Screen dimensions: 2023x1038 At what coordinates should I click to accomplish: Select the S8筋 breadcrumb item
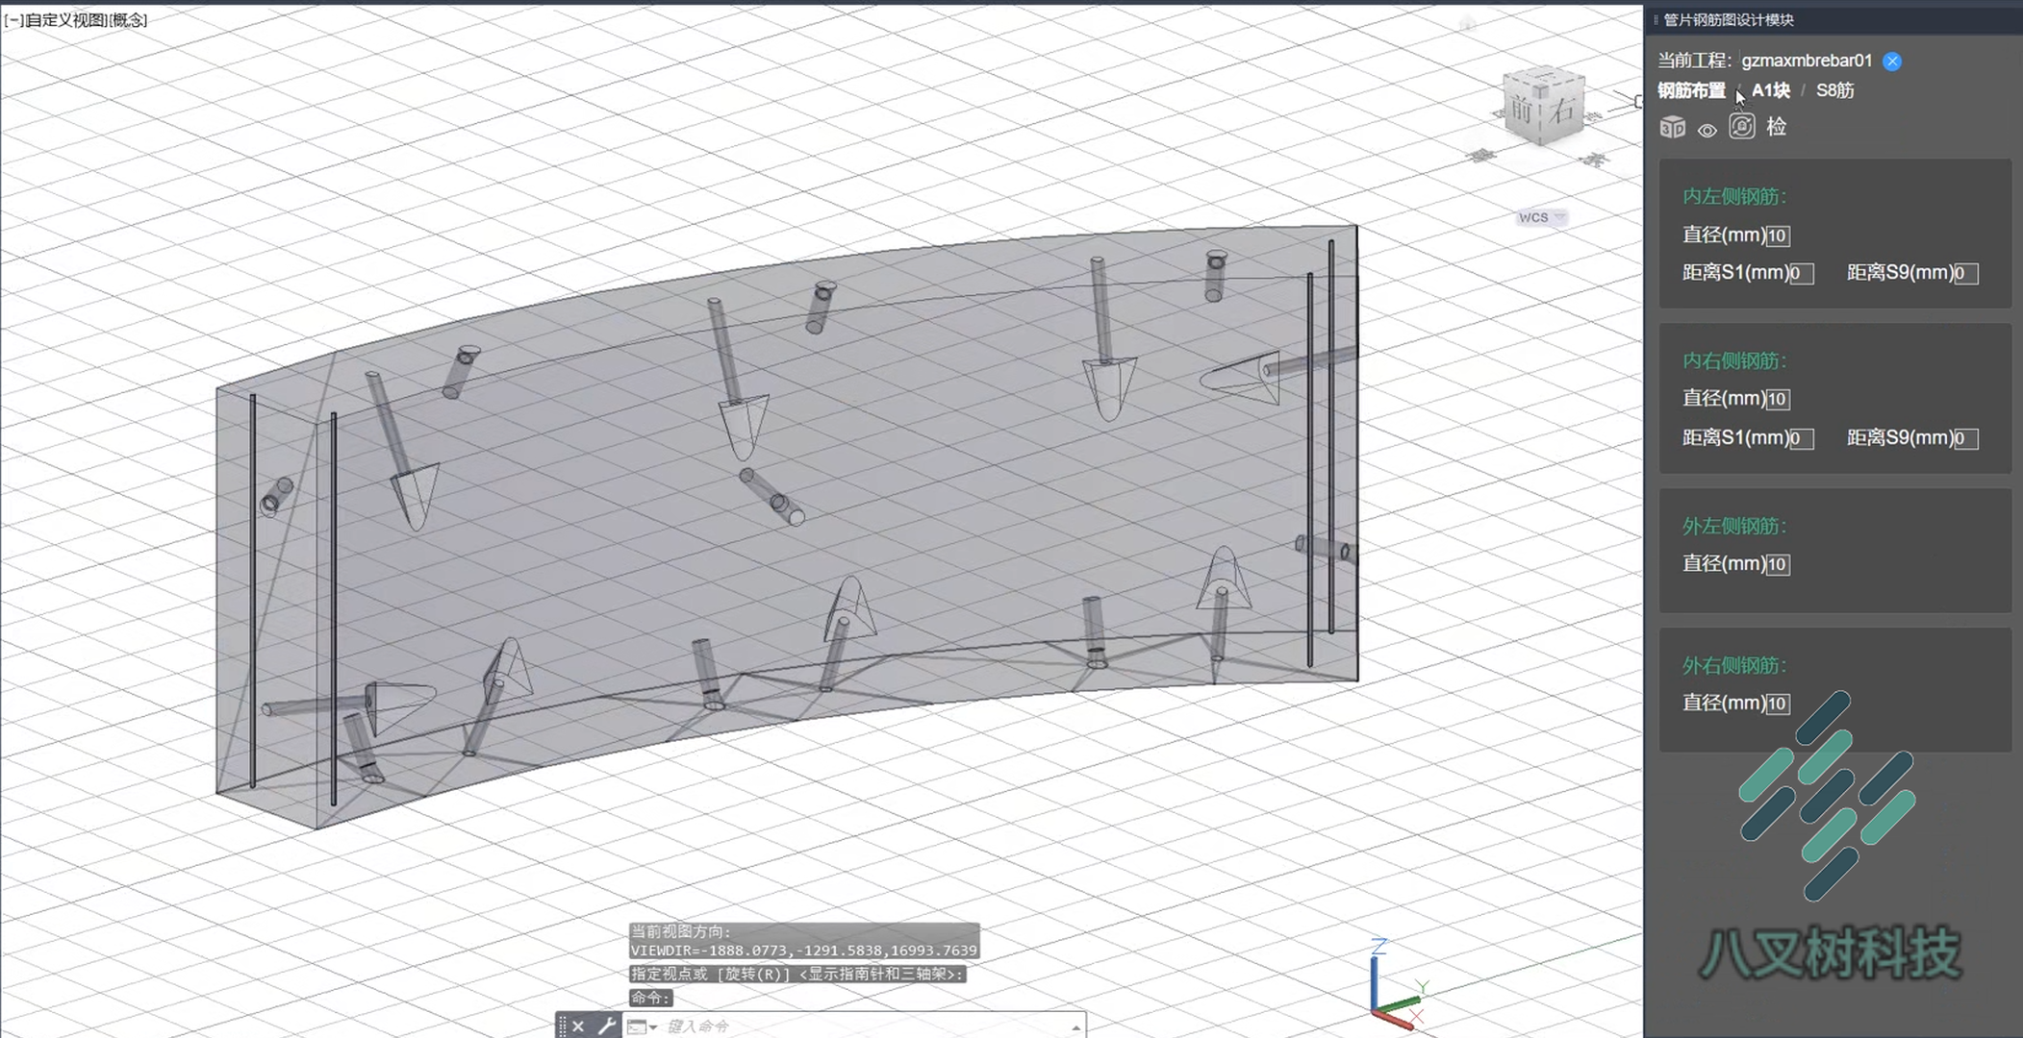(1834, 90)
